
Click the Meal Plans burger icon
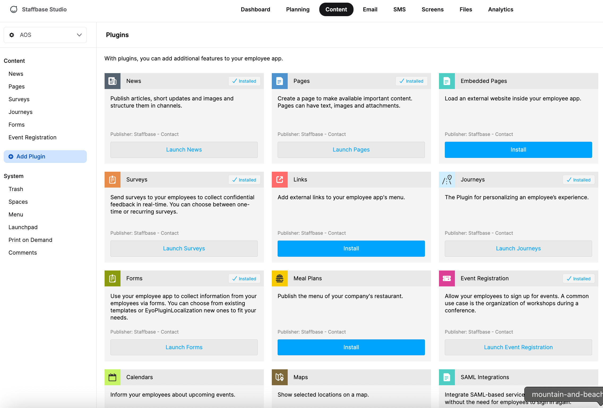(x=280, y=278)
